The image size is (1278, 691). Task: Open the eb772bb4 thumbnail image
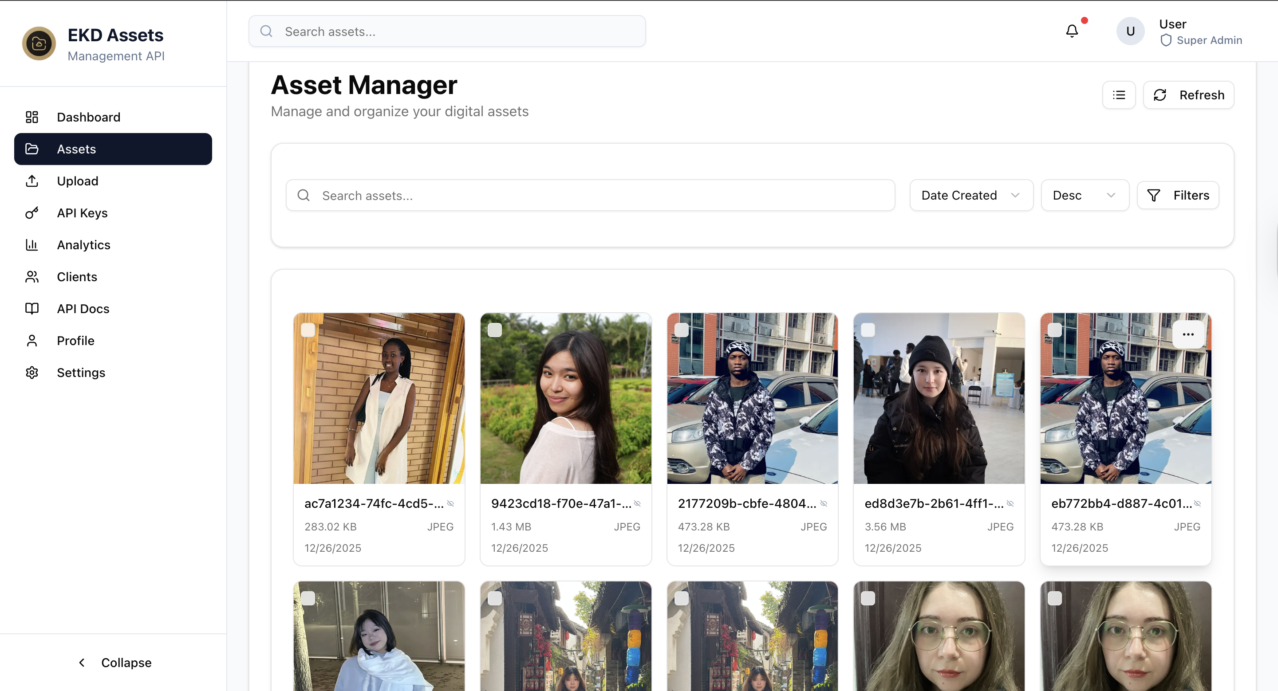tap(1126, 398)
